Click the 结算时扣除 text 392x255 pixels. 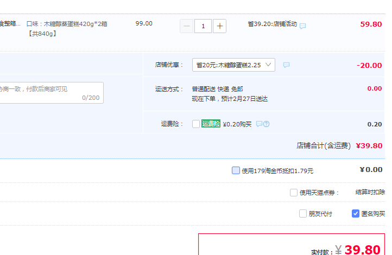click(x=370, y=192)
